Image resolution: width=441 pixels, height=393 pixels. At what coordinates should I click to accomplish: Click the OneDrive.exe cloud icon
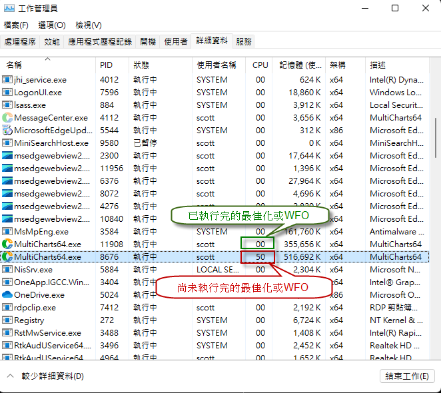pos(7,295)
